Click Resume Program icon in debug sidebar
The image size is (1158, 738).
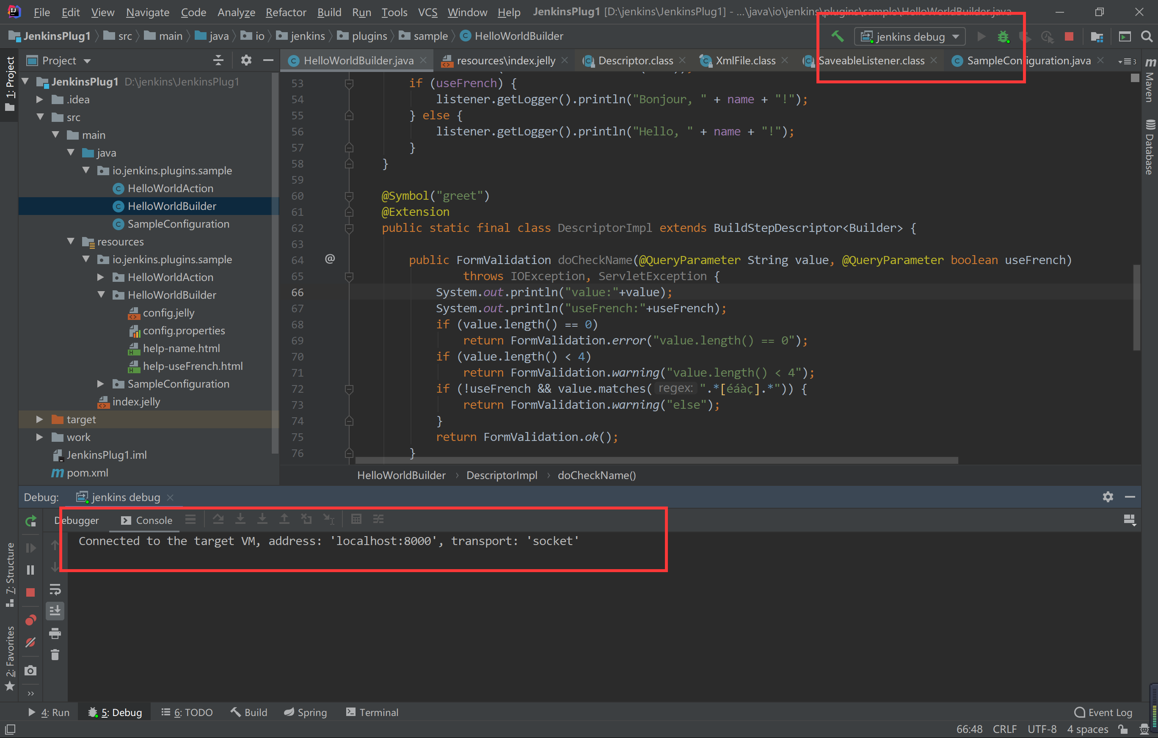click(x=31, y=548)
